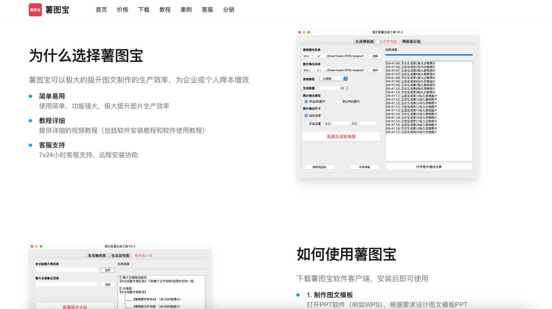This screenshot has height=309, width=552.
Task: Click the 联系客服 button
Action: (x=365, y=167)
